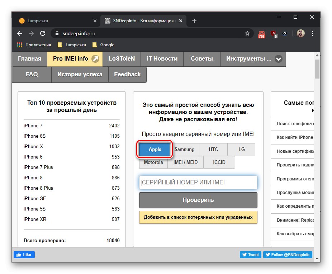
Task: Select the Samsung manufacturer tab
Action: click(x=184, y=149)
